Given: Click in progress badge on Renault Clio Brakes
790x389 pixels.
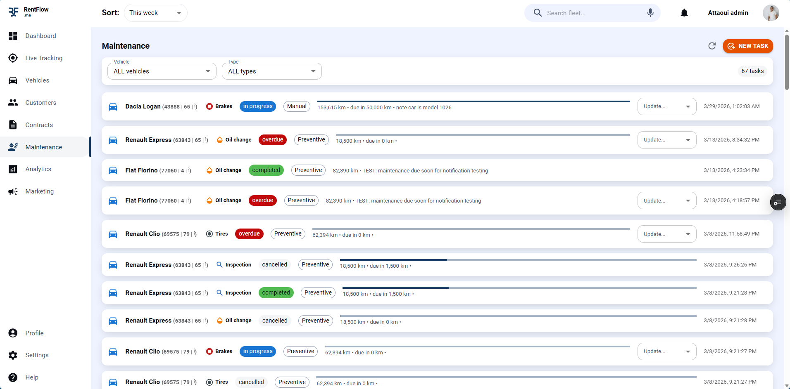Looking at the screenshot, I should (258, 351).
